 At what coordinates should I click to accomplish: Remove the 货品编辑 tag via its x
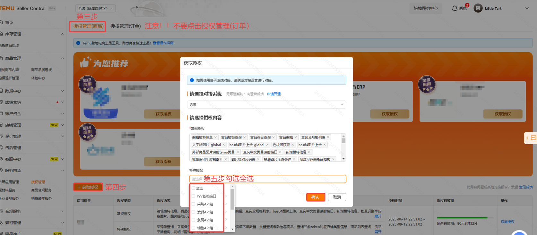click(x=296, y=137)
